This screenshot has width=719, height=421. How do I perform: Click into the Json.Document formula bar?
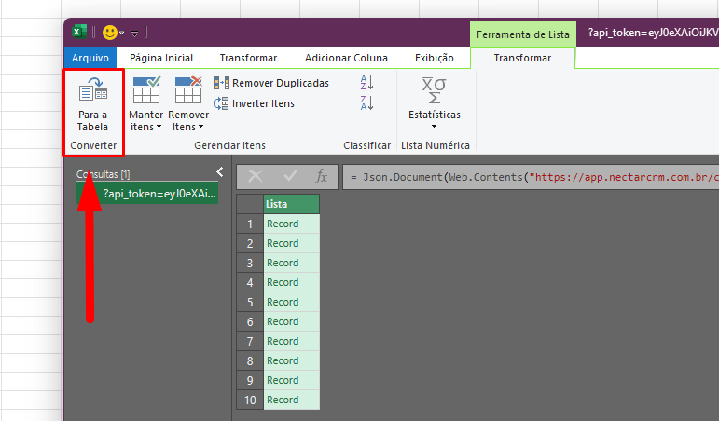tap(531, 177)
